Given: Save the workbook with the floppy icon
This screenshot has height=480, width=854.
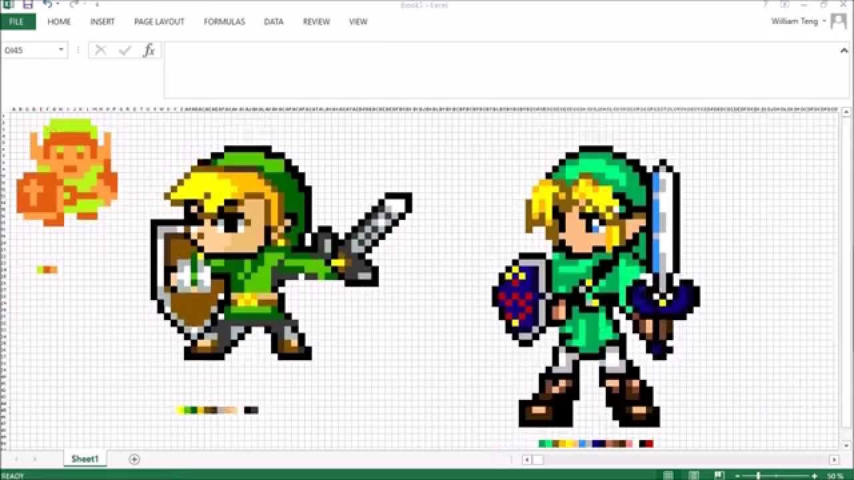Looking at the screenshot, I should (28, 4).
